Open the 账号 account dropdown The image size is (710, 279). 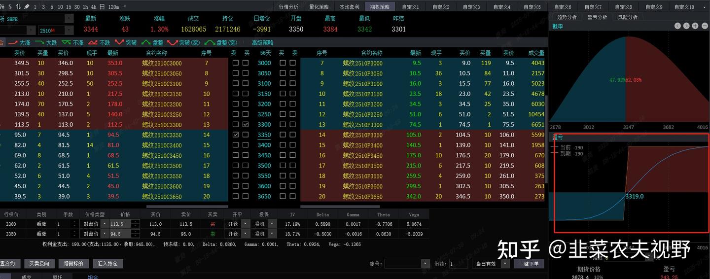pos(425,264)
